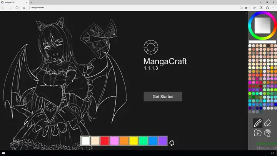Viewport: 277px width, 156px height.
Task: Pick the red swatch in bottom palette
Action: tap(105, 141)
